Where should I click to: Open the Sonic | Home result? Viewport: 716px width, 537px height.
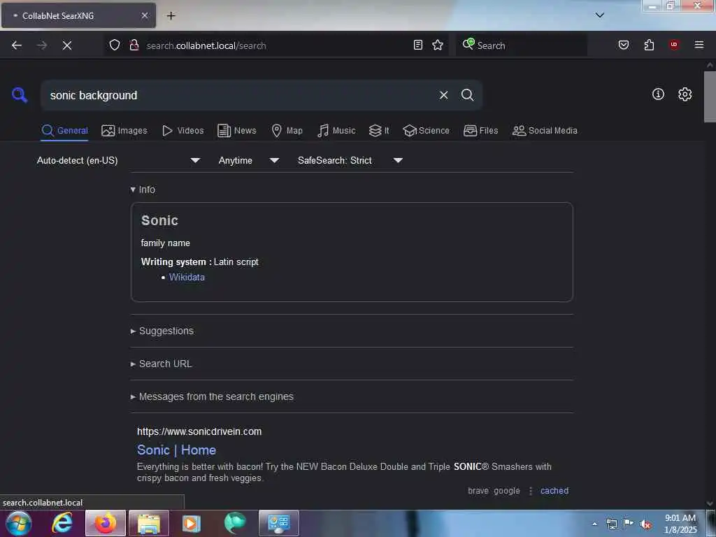pos(176,450)
